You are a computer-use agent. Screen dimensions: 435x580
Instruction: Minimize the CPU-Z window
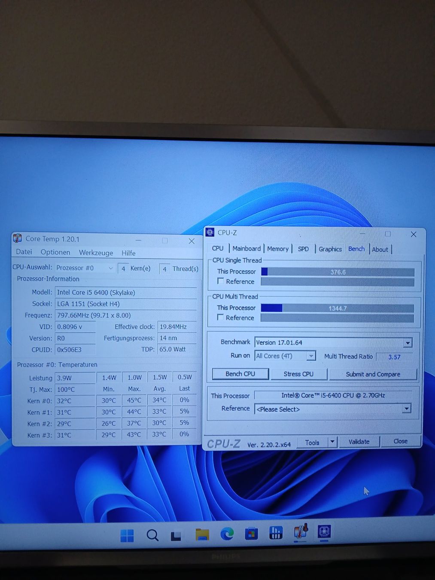coord(363,233)
